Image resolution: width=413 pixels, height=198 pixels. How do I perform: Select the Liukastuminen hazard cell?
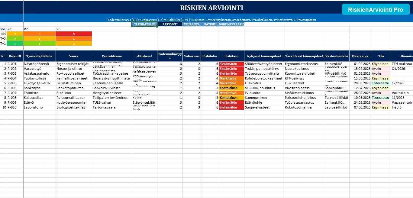click(74, 83)
